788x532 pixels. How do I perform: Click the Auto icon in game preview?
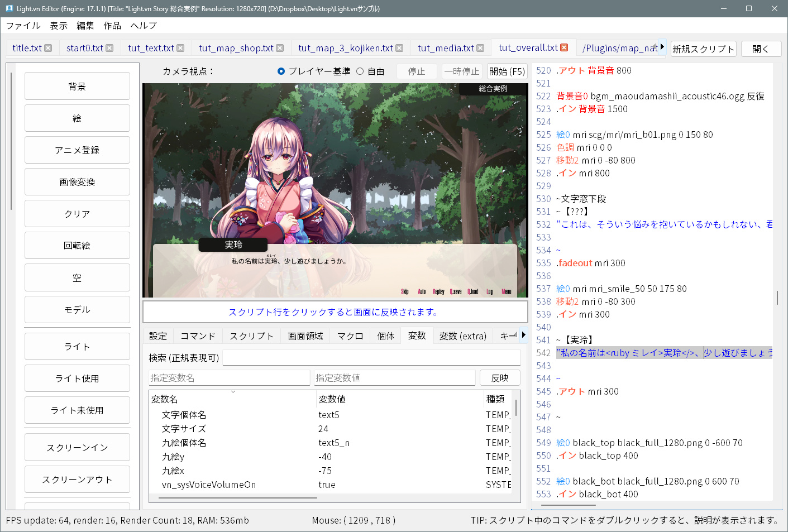tap(422, 291)
